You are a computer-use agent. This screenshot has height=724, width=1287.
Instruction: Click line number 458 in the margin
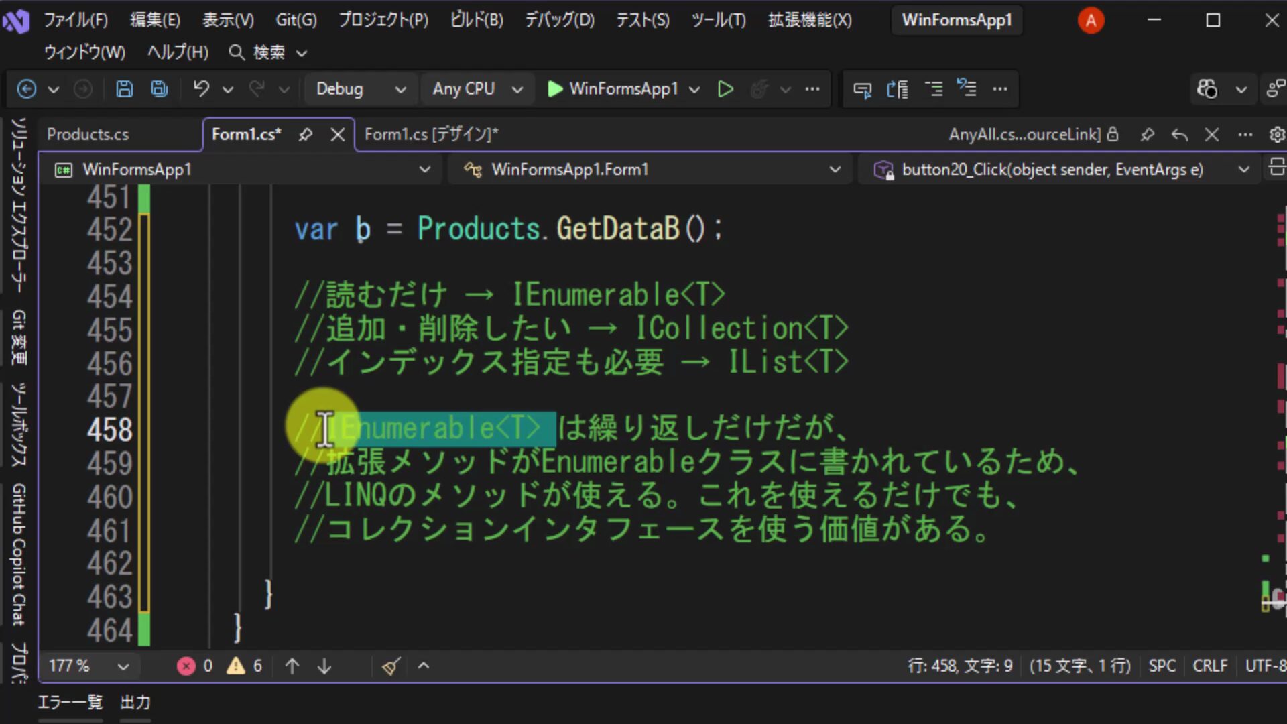[x=109, y=430]
